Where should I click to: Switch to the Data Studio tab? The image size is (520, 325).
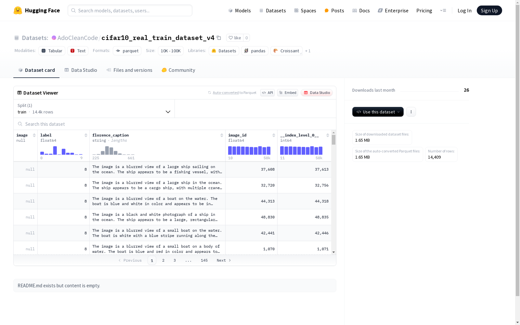click(81, 70)
